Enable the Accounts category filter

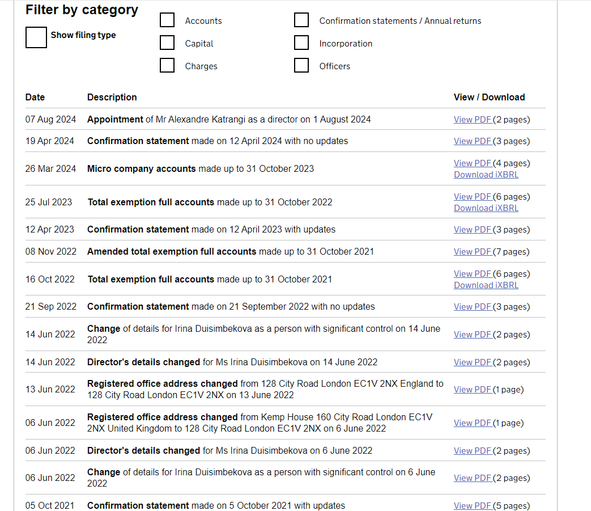pos(167,20)
